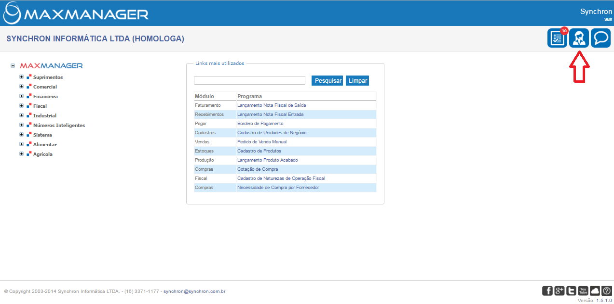Expand the Financeira tree node
The height and width of the screenshot is (304, 614).
pyautogui.click(x=21, y=96)
